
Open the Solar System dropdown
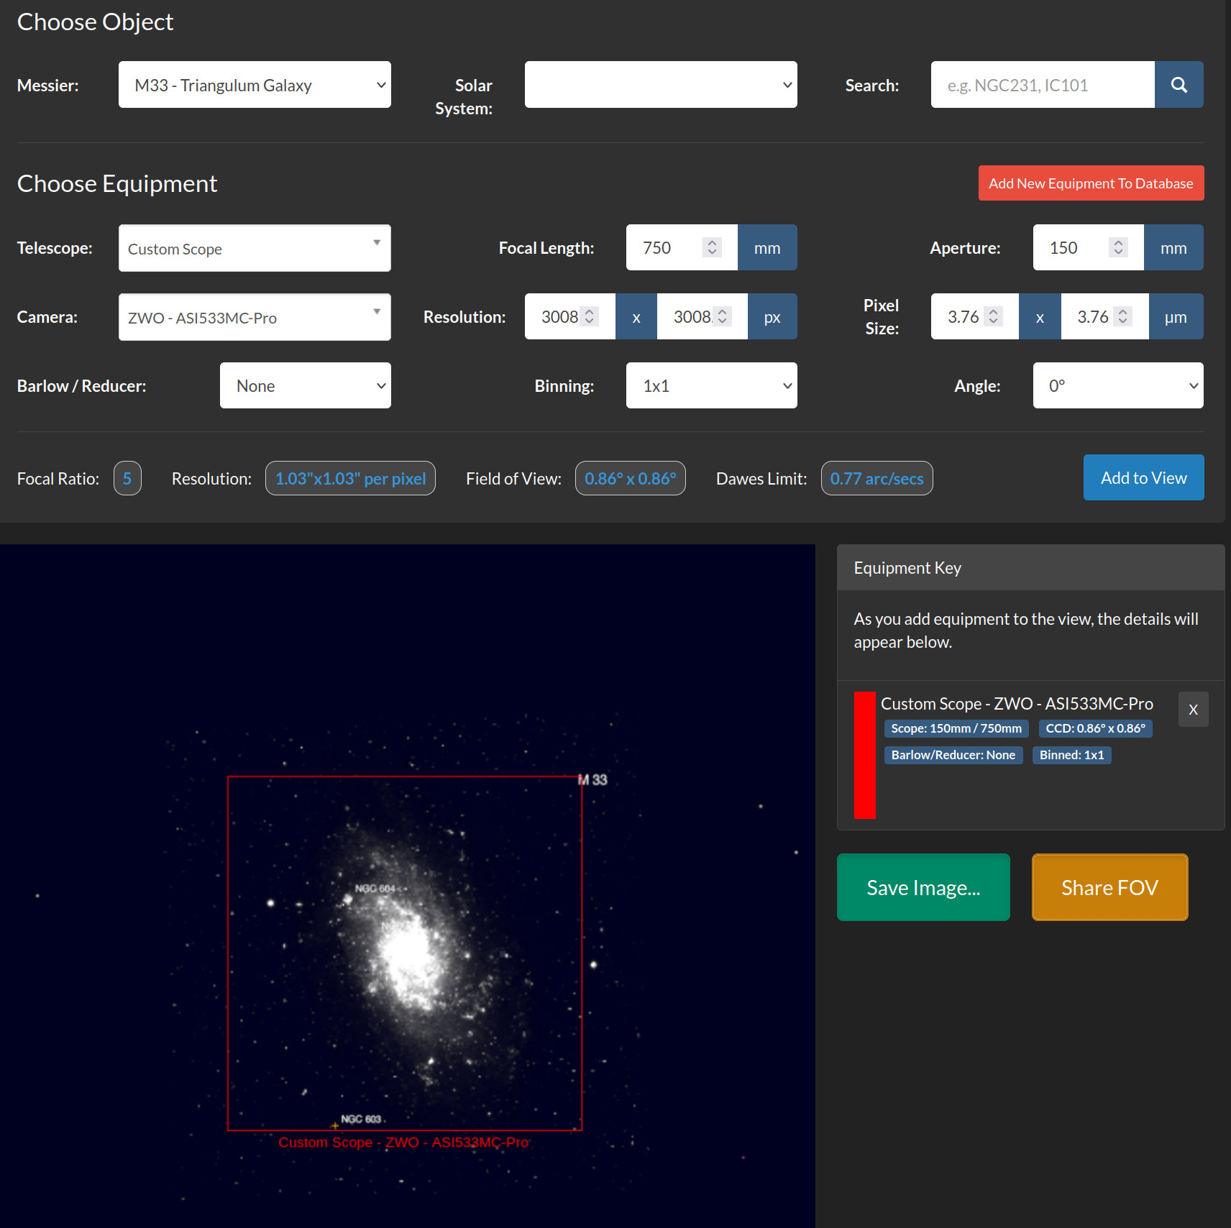[661, 85]
